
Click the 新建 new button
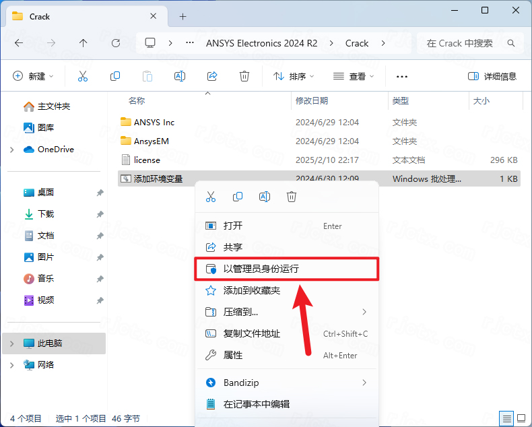34,77
